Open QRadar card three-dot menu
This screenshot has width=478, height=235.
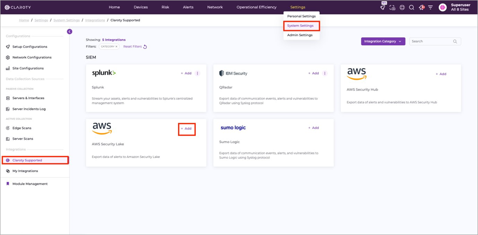[x=325, y=73]
